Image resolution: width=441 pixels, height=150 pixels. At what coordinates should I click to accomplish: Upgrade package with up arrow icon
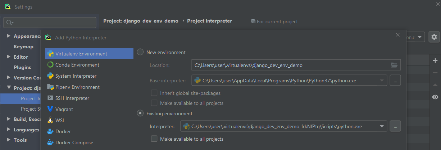pyautogui.click(x=435, y=85)
